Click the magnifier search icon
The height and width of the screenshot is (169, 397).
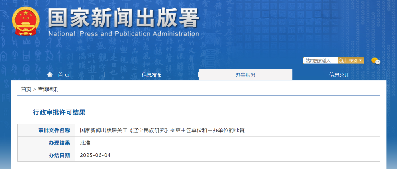pos(341,61)
